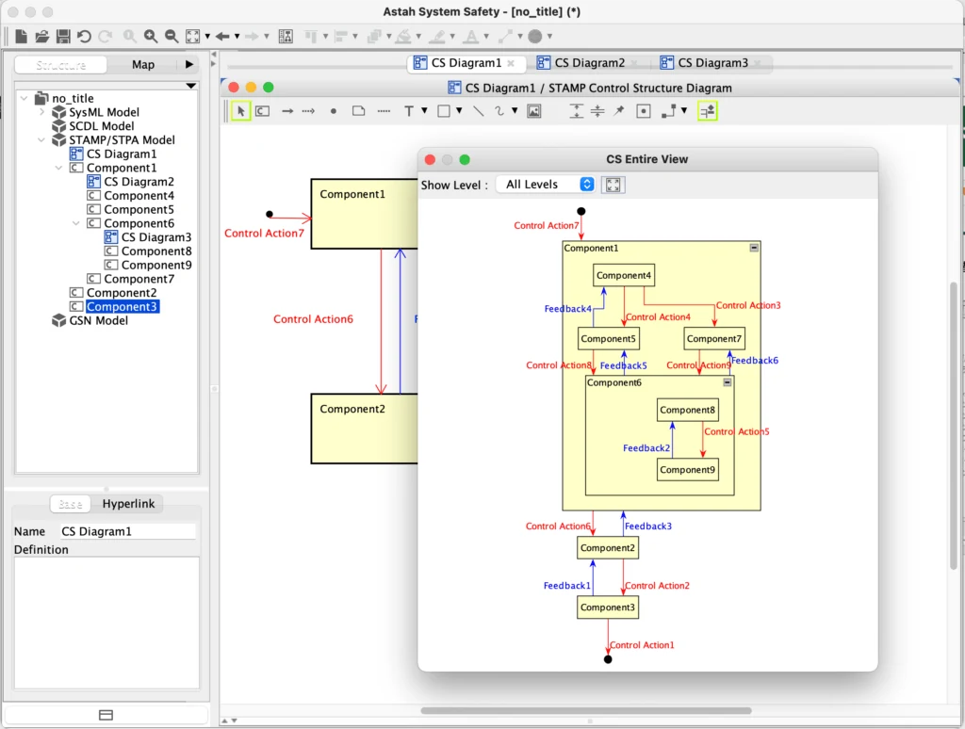Click the Definition text area

[x=106, y=623]
